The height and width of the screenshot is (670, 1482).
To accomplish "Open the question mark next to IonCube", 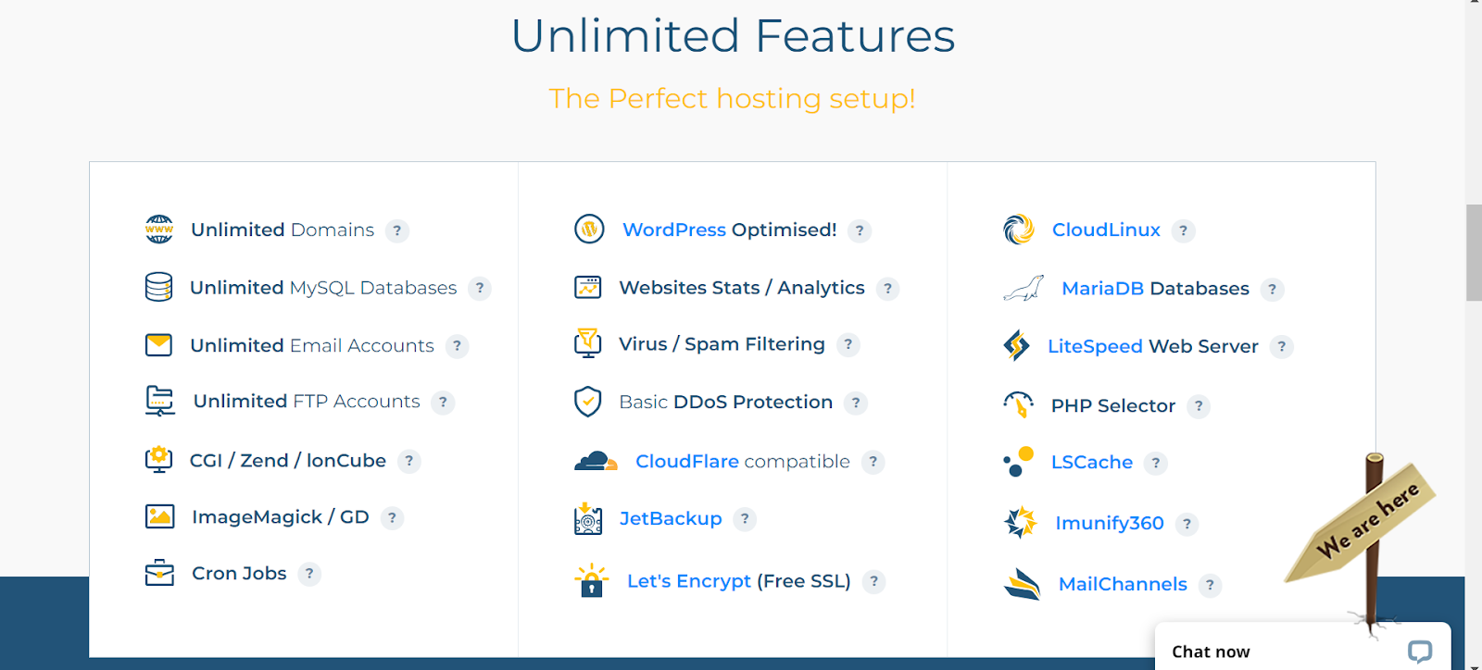I will point(409,461).
